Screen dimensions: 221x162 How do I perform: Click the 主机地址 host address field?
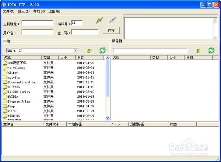(x=38, y=23)
